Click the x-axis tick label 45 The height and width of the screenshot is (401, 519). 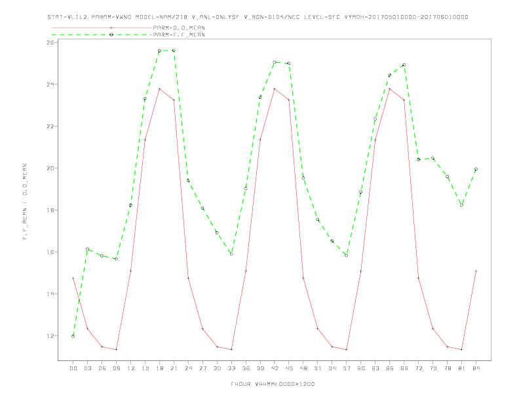point(289,368)
